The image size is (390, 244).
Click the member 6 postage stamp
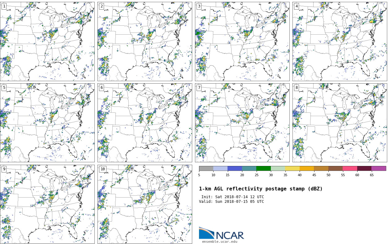[145, 123]
